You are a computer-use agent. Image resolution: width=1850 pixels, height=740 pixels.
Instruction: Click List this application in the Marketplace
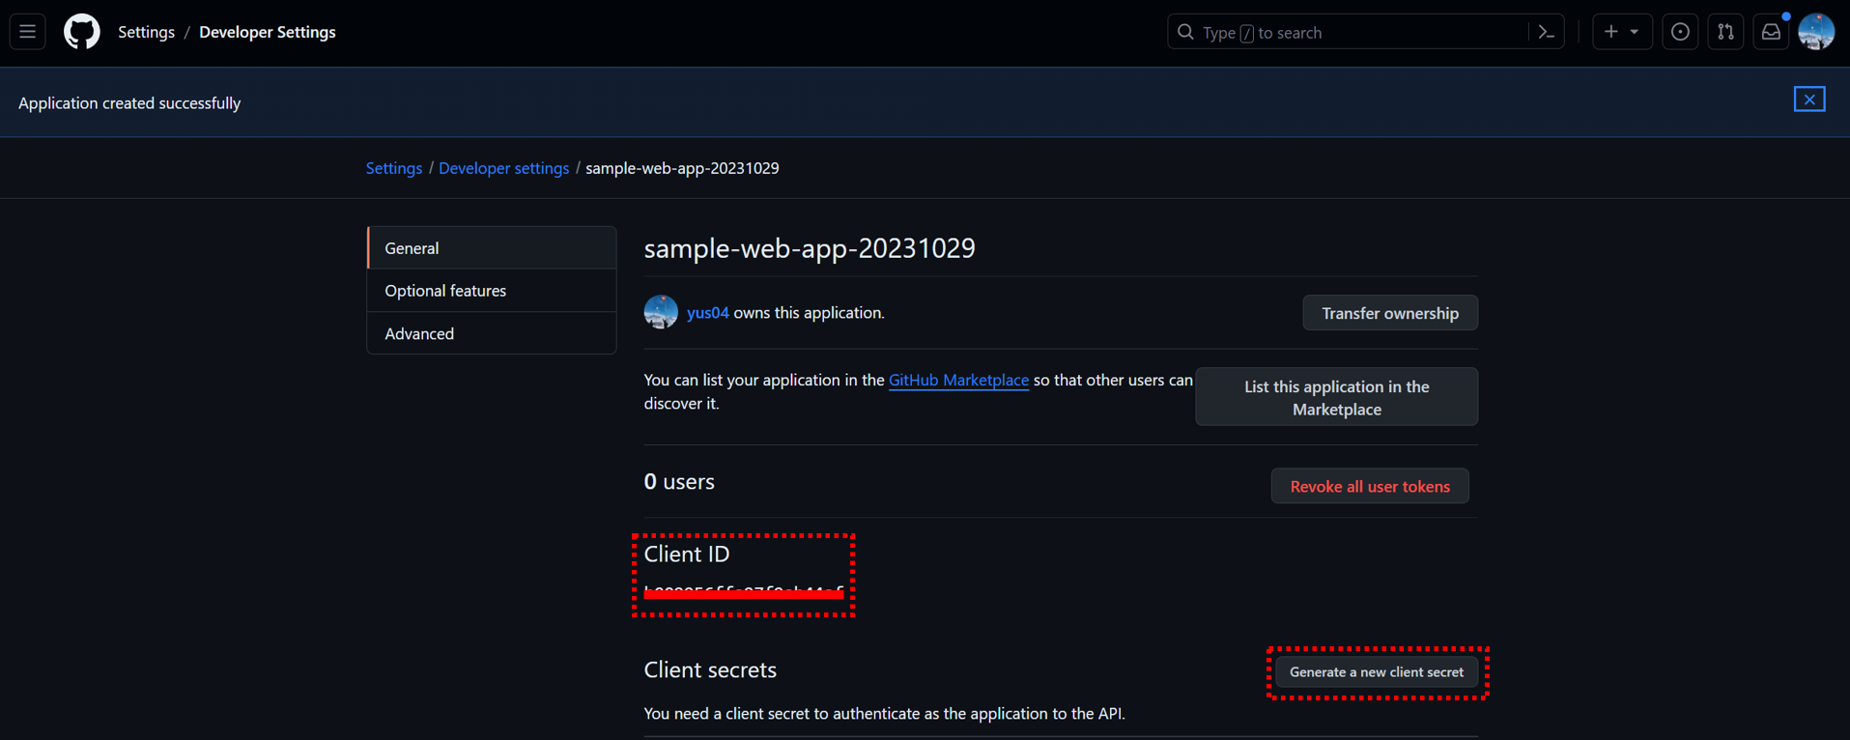1336,397
